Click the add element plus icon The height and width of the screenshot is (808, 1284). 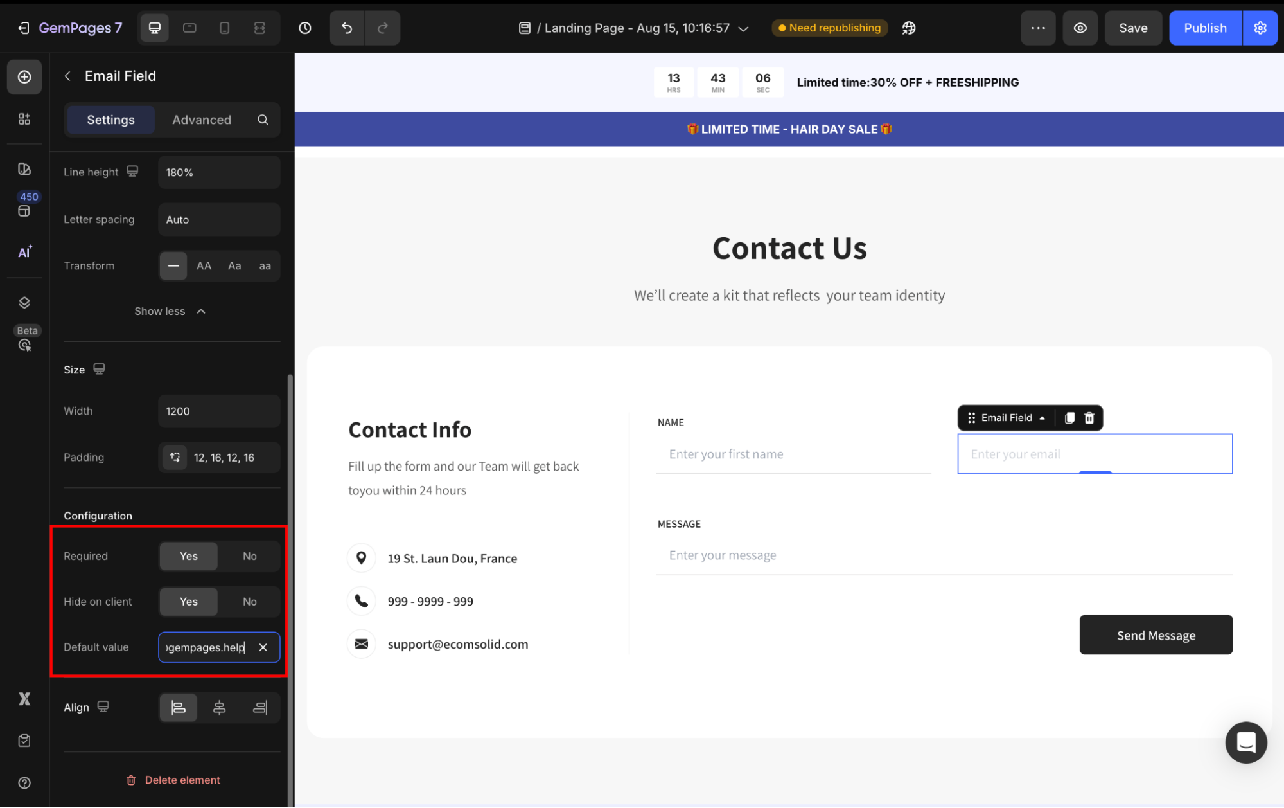point(24,77)
